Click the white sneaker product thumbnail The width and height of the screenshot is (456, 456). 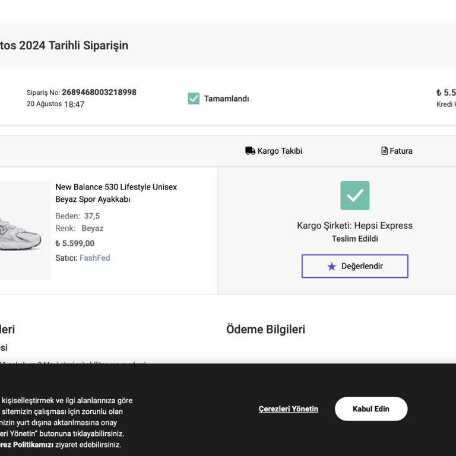[x=25, y=230]
